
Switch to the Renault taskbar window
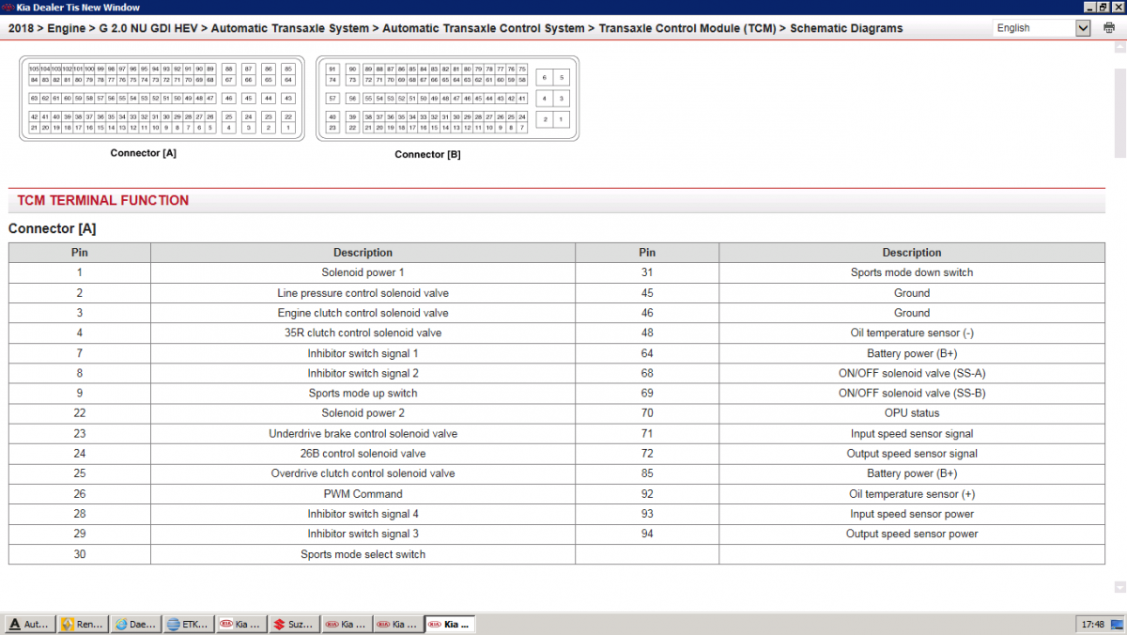click(82, 624)
